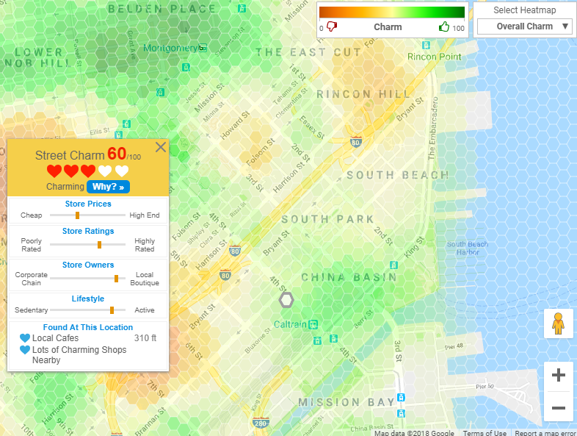Open the Overall Charm heatmap dropdown
The height and width of the screenshot is (436, 577).
click(524, 26)
